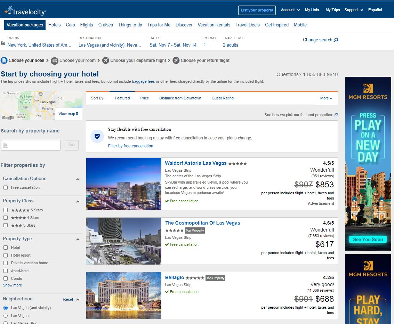
Task: Open the More sort options dropdown
Action: click(326, 98)
